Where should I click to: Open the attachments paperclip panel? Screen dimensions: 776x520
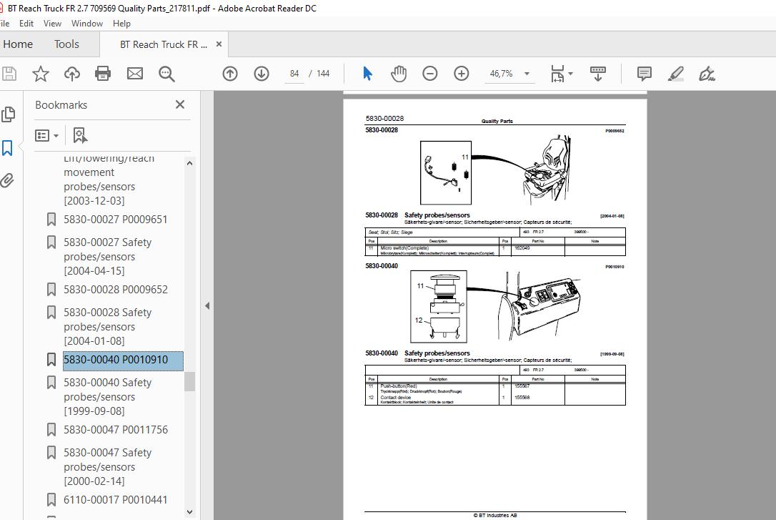click(7, 180)
